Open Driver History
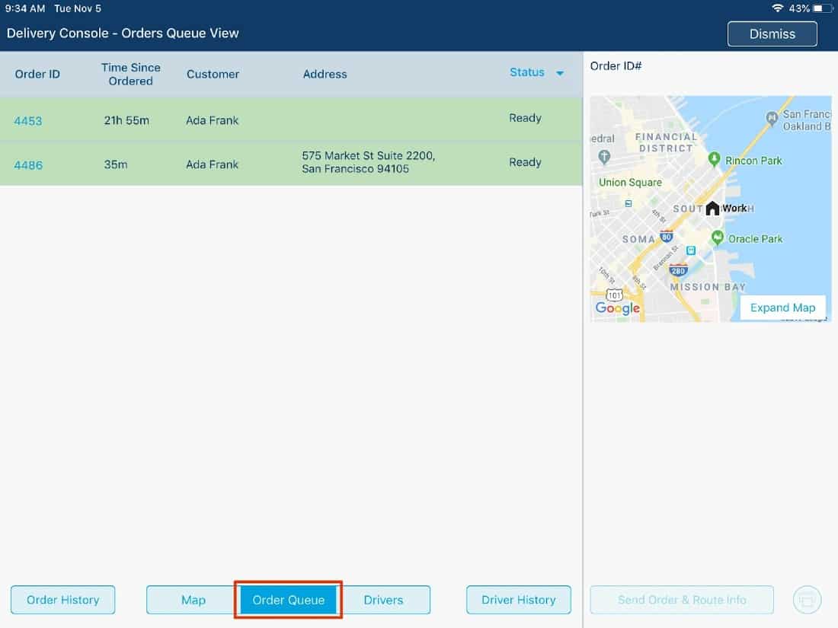Image resolution: width=838 pixels, height=628 pixels. pyautogui.click(x=518, y=600)
